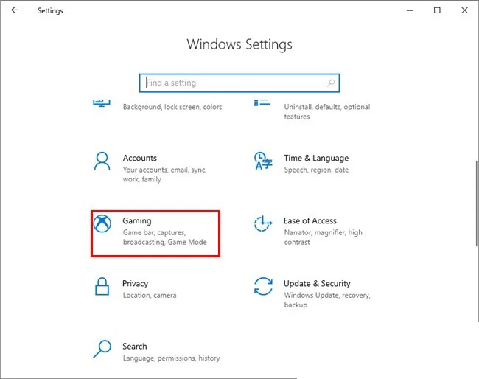Click 'Windows Update, recovery, backup' description
Screen dimensions: 479x379
[x=327, y=300]
